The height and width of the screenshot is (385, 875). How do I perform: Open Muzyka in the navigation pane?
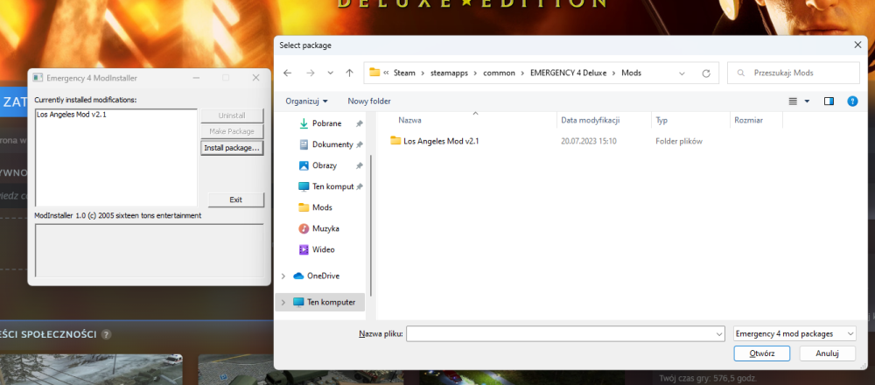(x=325, y=228)
